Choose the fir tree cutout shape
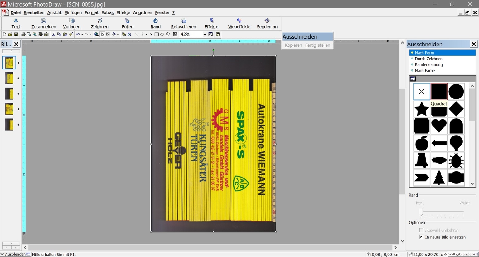 [x=439, y=178]
